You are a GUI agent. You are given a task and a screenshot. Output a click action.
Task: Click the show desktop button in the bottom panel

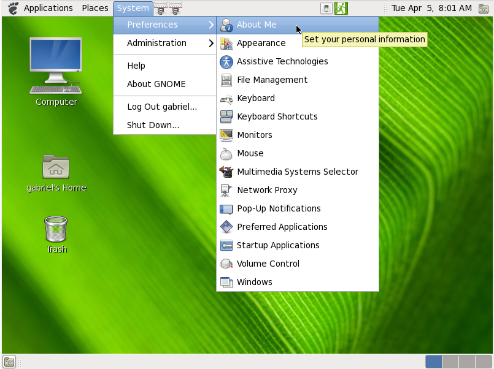tap(9, 362)
